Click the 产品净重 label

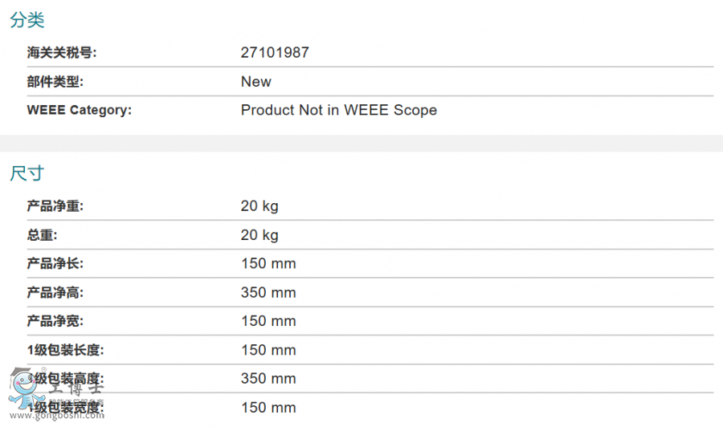point(55,206)
